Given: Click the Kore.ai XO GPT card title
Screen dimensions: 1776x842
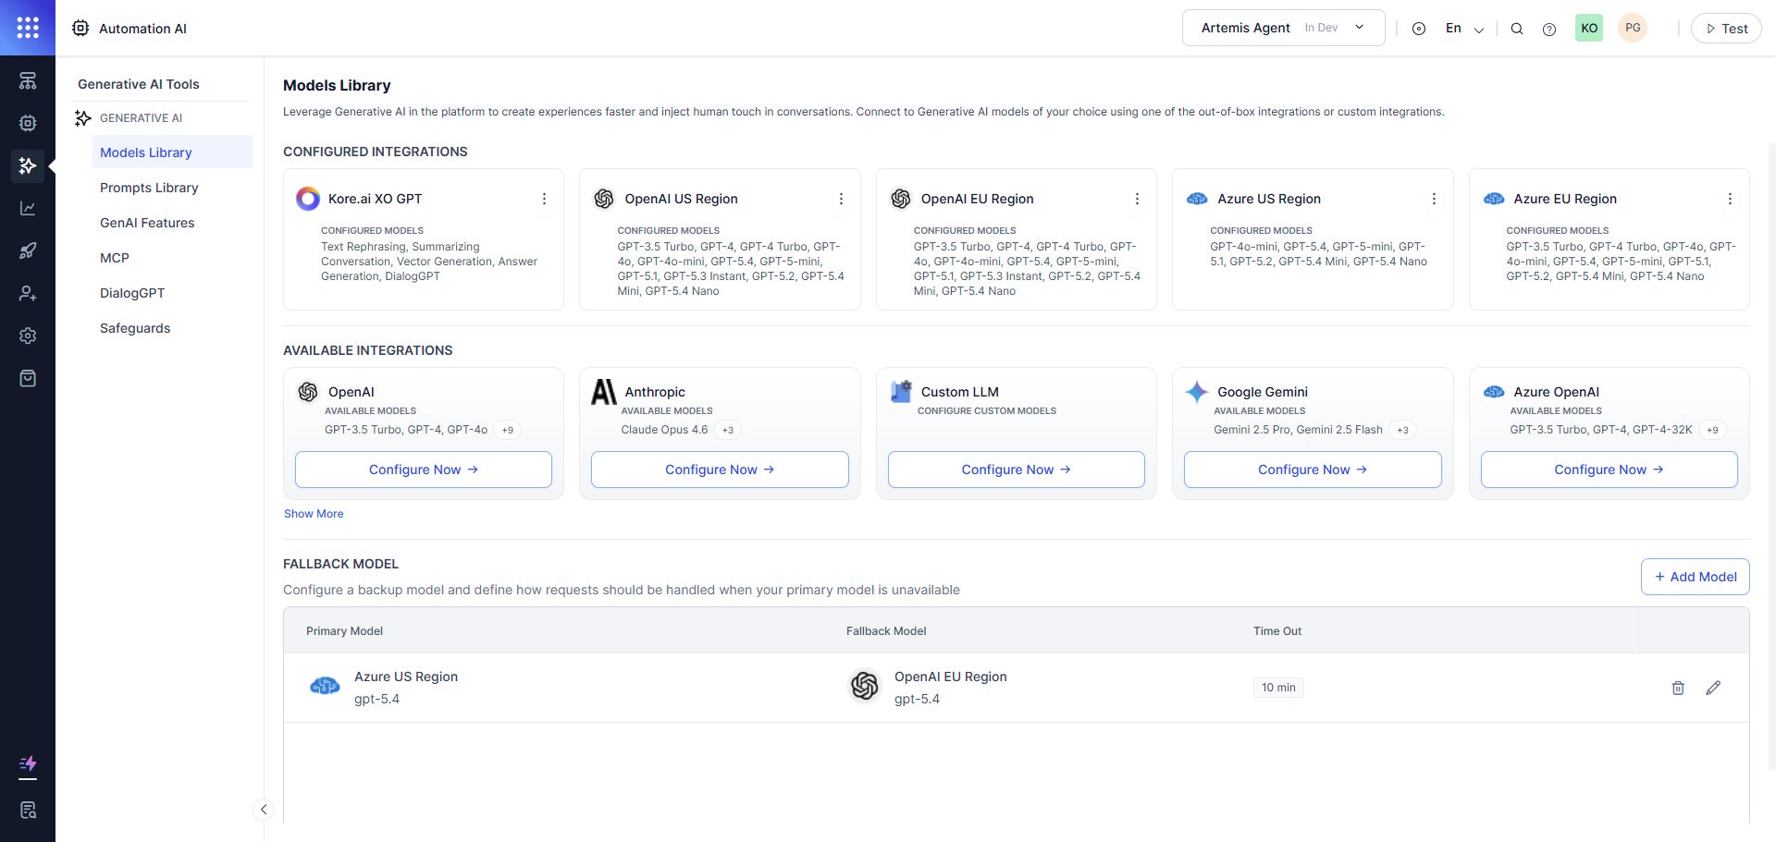Looking at the screenshot, I should click(x=375, y=199).
